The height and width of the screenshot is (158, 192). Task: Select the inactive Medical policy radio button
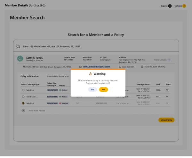[x=23, y=103]
